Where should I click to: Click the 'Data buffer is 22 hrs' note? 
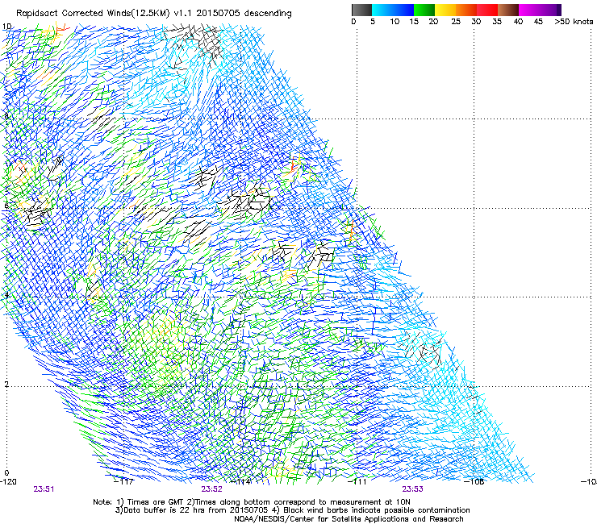[x=191, y=510]
